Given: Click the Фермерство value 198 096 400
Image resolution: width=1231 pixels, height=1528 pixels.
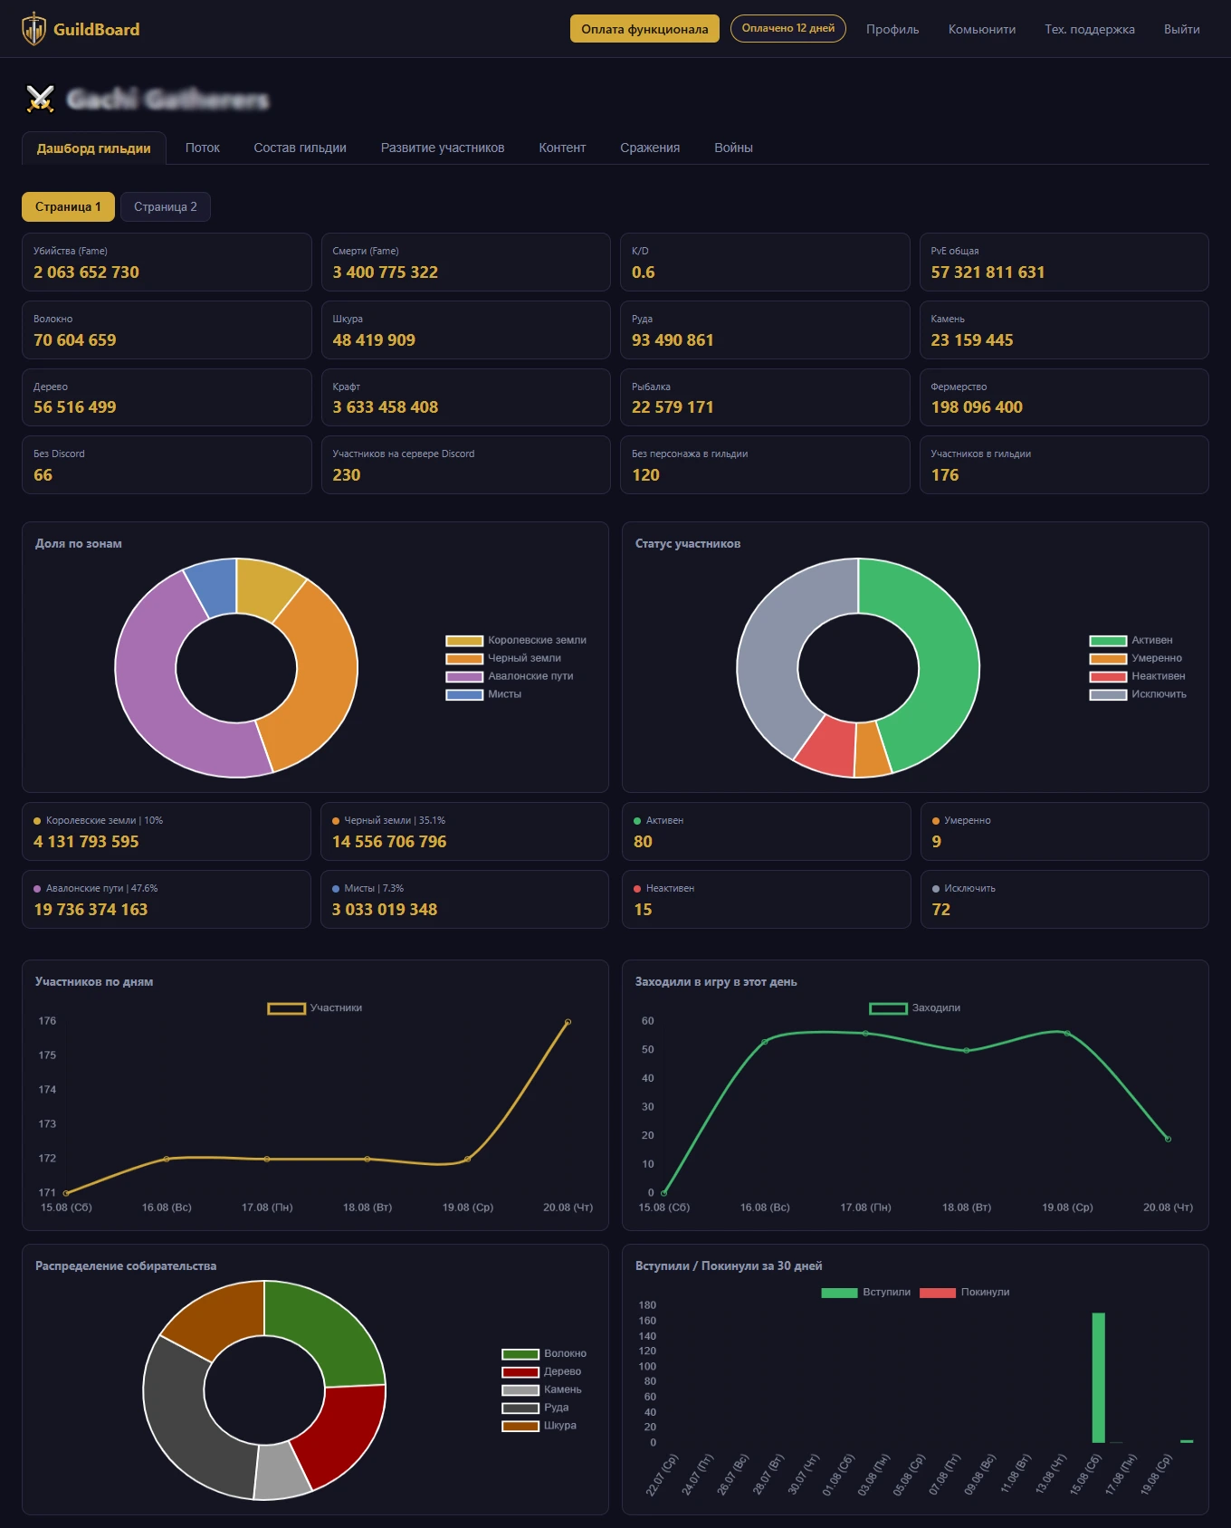Looking at the screenshot, I should pyautogui.click(x=977, y=407).
